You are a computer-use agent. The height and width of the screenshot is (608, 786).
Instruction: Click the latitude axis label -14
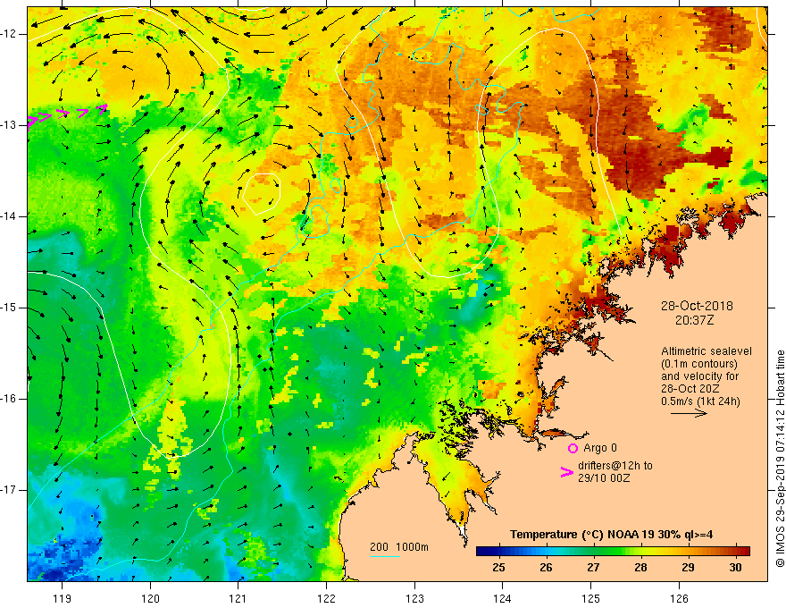coord(9,216)
